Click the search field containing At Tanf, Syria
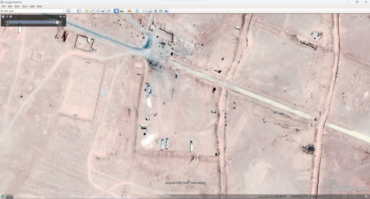Screen dimensions: 370x199 pos(32,11)
